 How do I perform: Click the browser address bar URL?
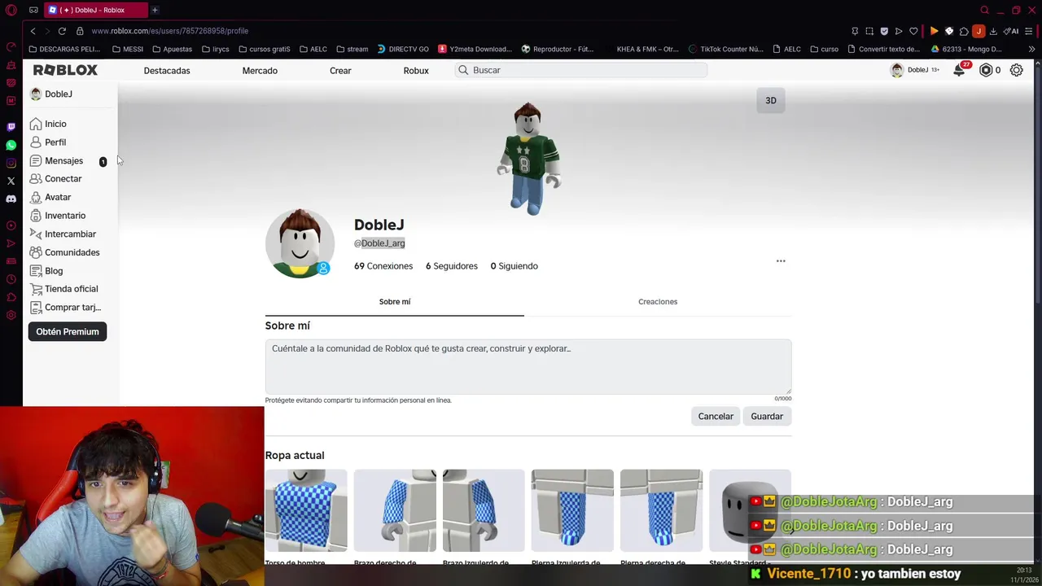[x=170, y=31]
